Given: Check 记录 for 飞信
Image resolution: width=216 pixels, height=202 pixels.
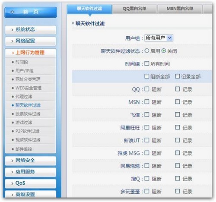Looking at the screenshot, I should pyautogui.click(x=178, y=114).
